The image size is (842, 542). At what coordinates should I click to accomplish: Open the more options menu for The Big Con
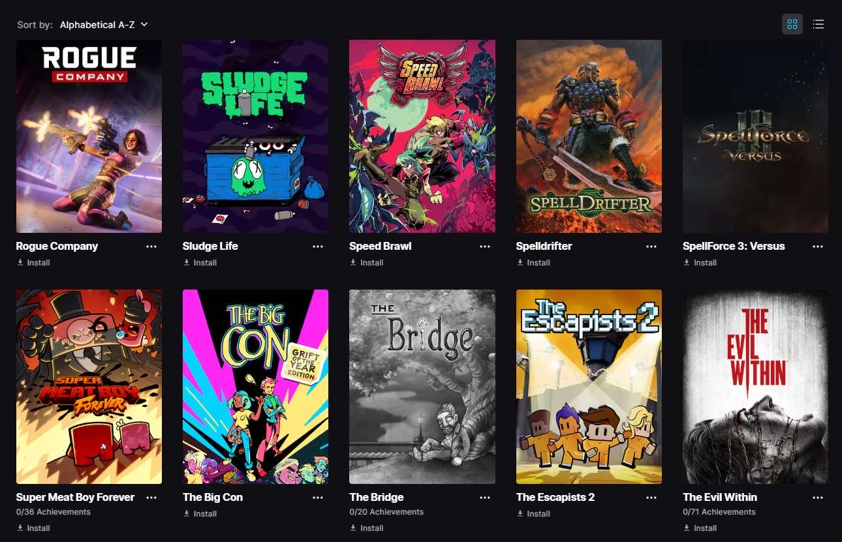[318, 498]
